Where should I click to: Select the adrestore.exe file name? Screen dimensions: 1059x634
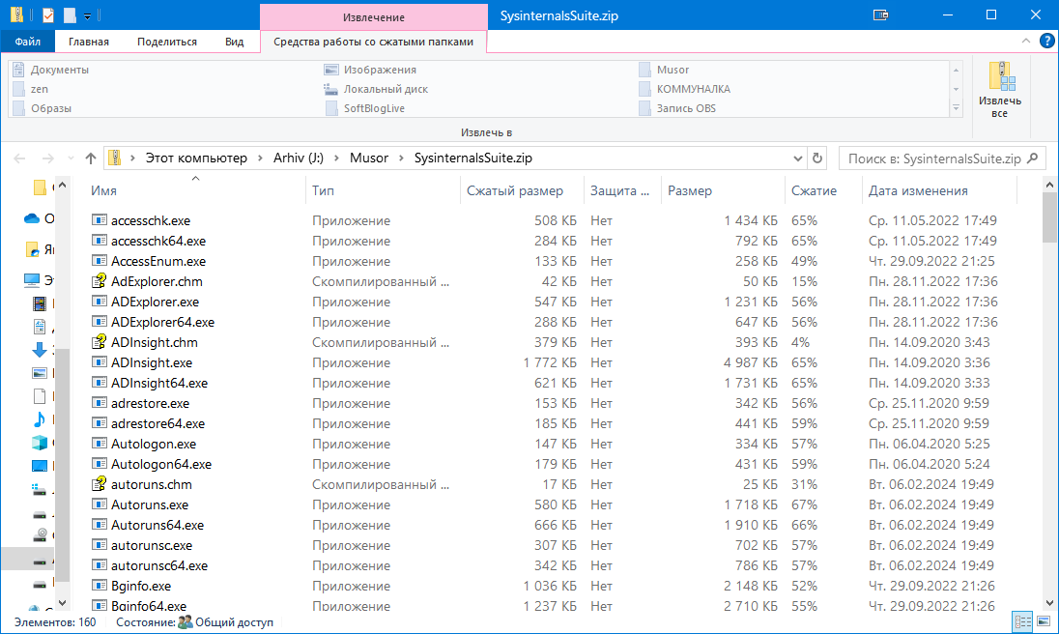click(150, 403)
